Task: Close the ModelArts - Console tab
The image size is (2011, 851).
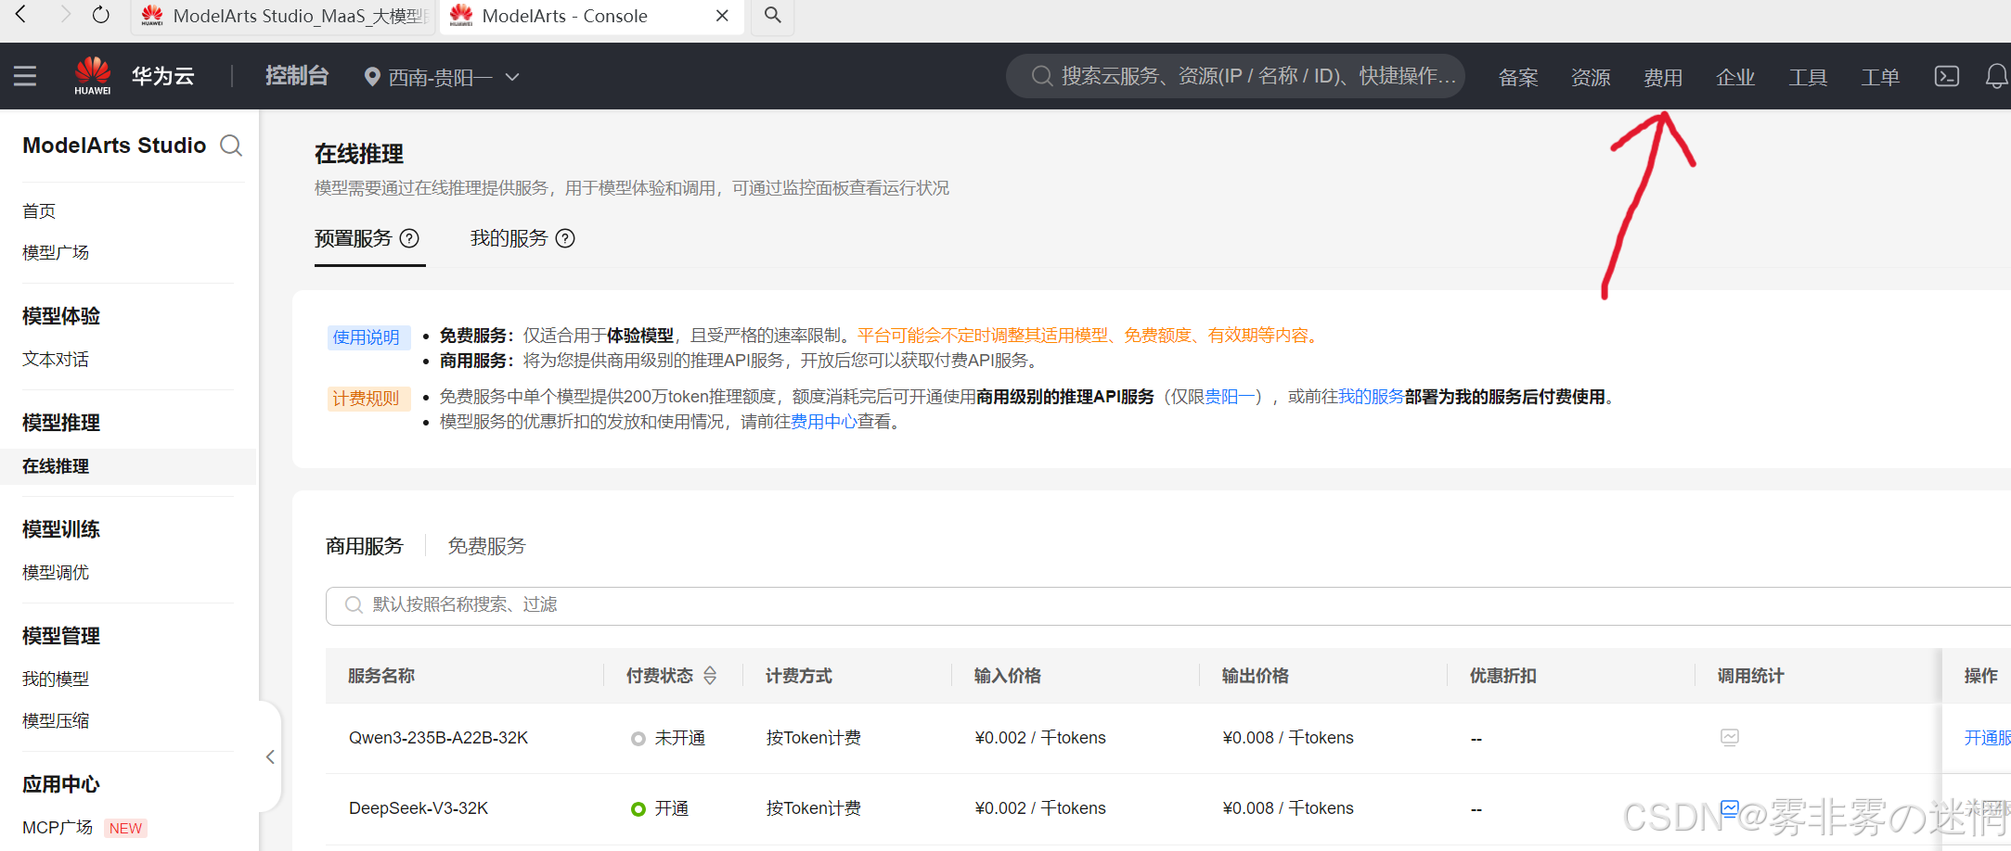Action: tap(722, 16)
